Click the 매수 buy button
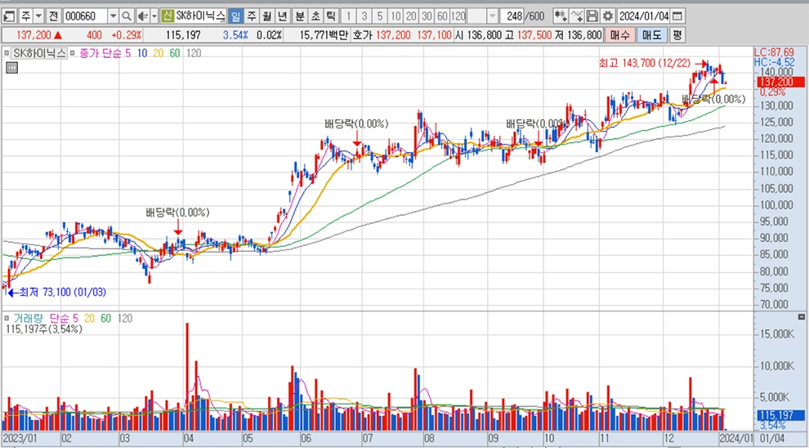Image resolution: width=809 pixels, height=448 pixels. click(620, 35)
